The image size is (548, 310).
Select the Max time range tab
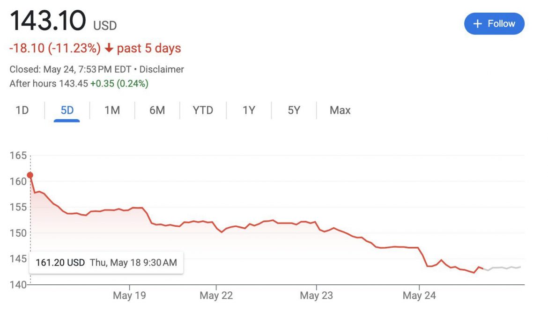[340, 110]
